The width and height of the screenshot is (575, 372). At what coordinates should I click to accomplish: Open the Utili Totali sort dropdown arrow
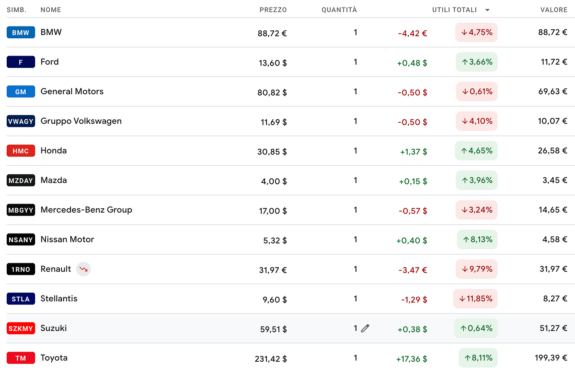(487, 10)
